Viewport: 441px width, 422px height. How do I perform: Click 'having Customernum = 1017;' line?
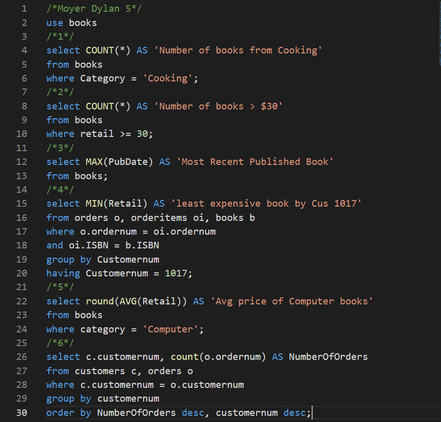point(119,273)
